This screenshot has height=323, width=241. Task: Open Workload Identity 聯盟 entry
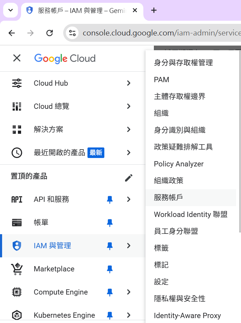pyautogui.click(x=191, y=215)
